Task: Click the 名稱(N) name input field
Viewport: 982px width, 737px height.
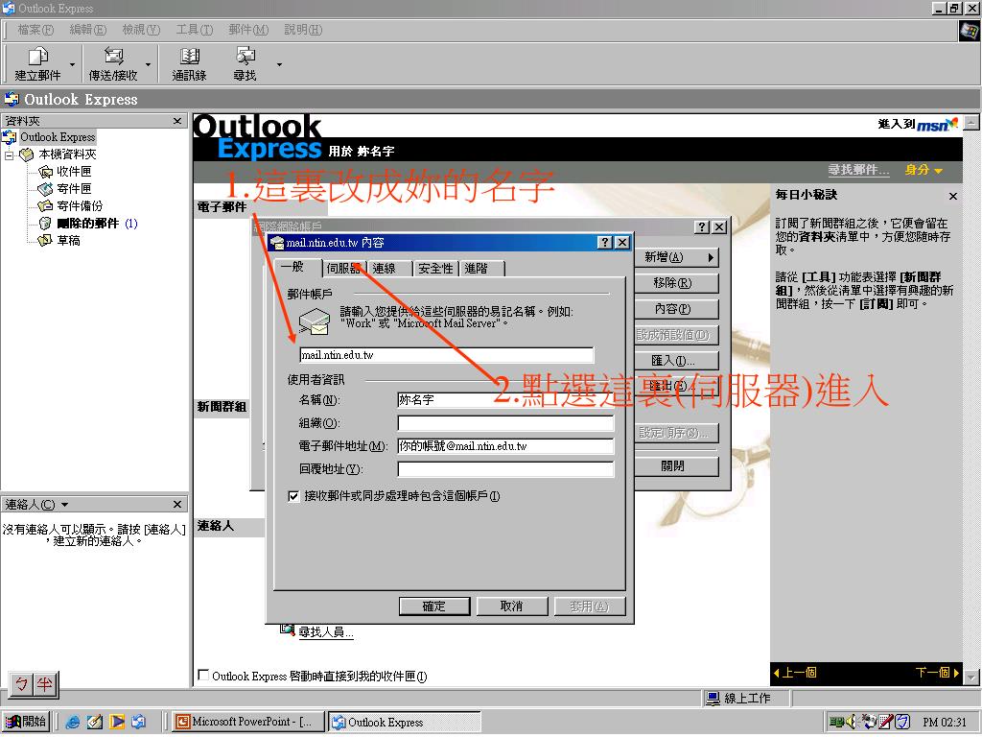Action: click(x=505, y=400)
